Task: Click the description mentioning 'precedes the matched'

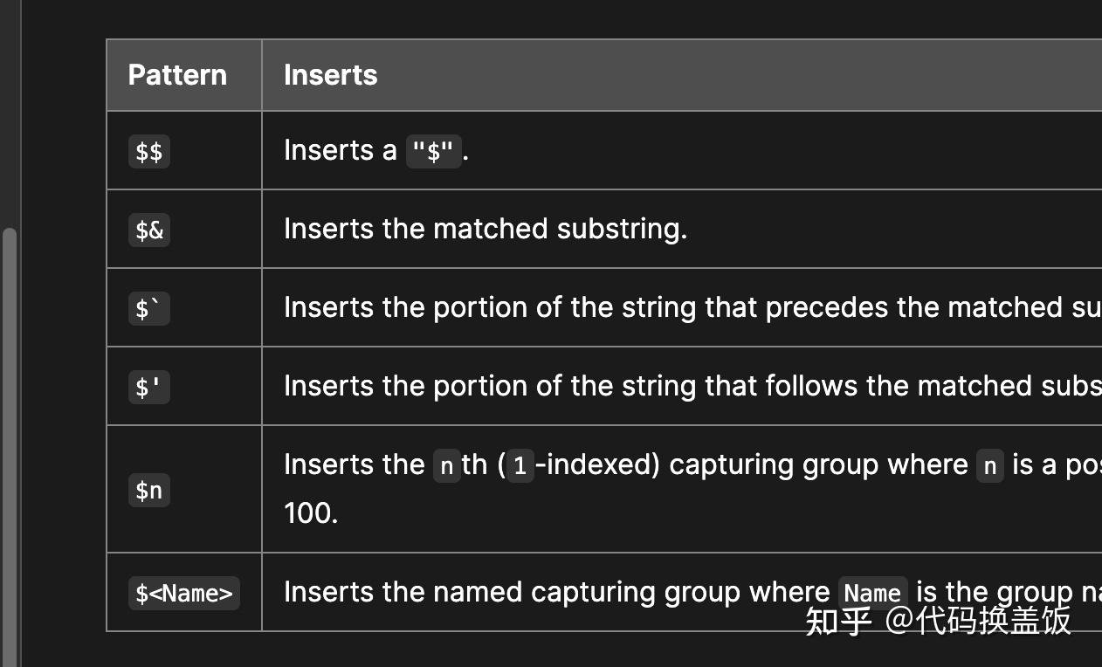Action: [x=690, y=307]
